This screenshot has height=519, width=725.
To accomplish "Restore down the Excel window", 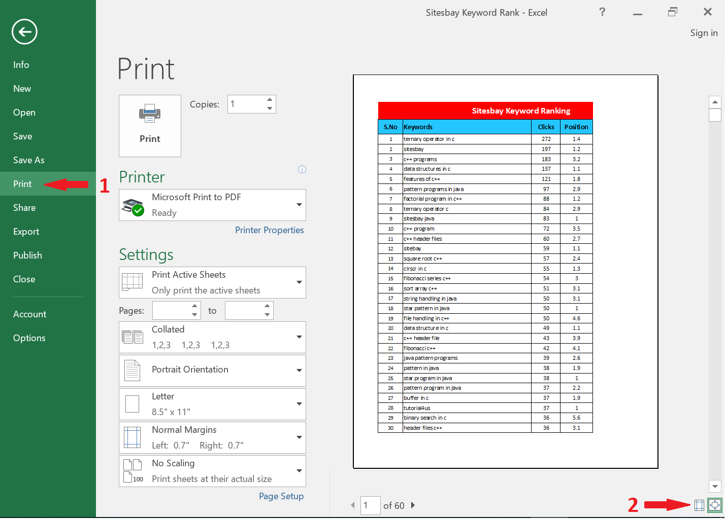I will tap(673, 12).
